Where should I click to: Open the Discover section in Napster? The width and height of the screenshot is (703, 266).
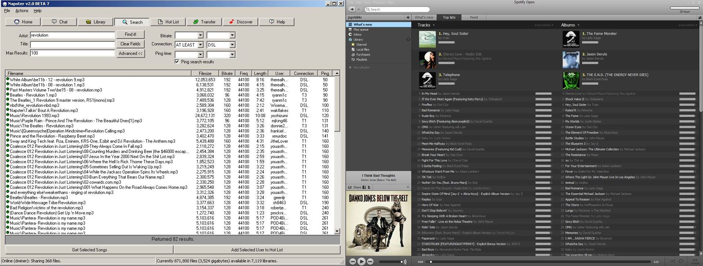tap(240, 22)
